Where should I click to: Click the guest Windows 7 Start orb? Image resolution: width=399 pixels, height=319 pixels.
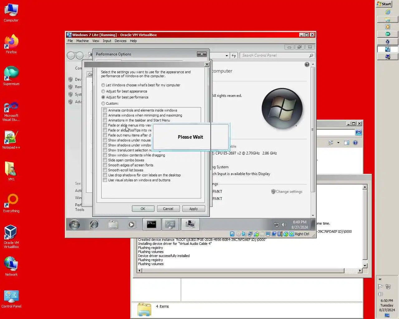tap(75, 224)
